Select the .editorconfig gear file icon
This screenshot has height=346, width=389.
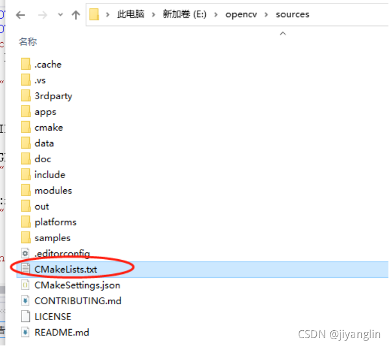25,254
